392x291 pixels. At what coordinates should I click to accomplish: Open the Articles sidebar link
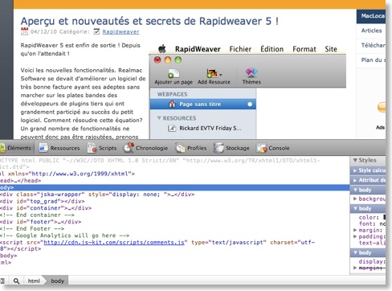point(371,31)
